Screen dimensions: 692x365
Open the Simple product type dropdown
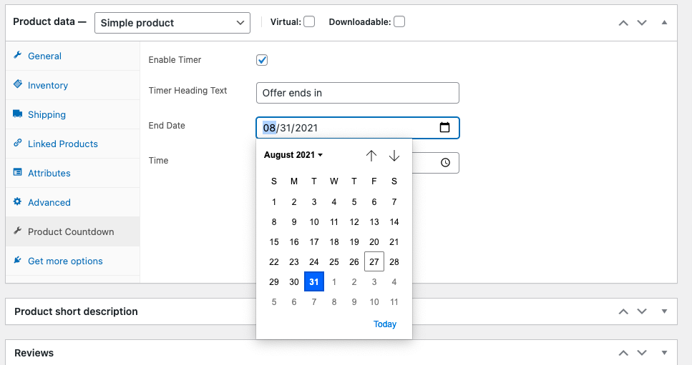tap(172, 23)
